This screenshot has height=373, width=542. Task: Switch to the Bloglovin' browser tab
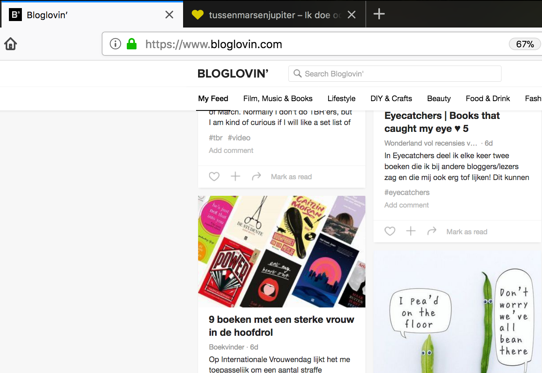pos(92,15)
